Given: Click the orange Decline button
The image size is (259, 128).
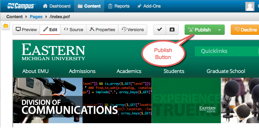Looking at the screenshot, I should (x=245, y=30).
